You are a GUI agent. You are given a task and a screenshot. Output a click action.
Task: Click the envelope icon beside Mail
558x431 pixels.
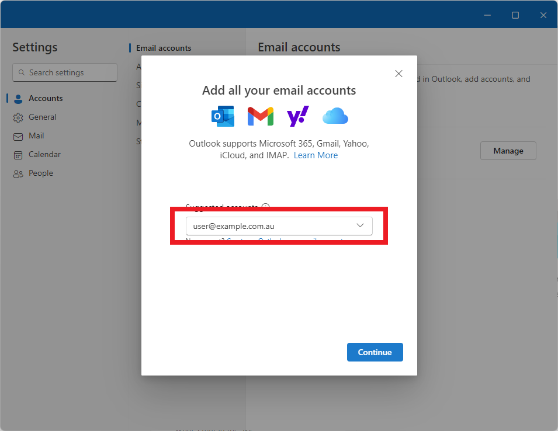click(18, 135)
